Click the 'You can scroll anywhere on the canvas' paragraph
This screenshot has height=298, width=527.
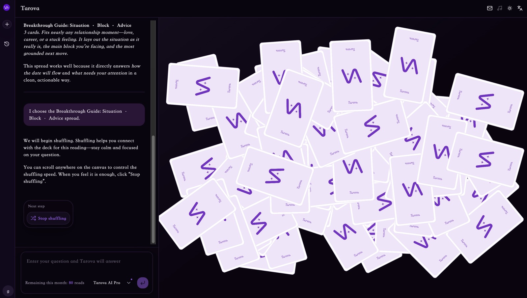click(82, 174)
